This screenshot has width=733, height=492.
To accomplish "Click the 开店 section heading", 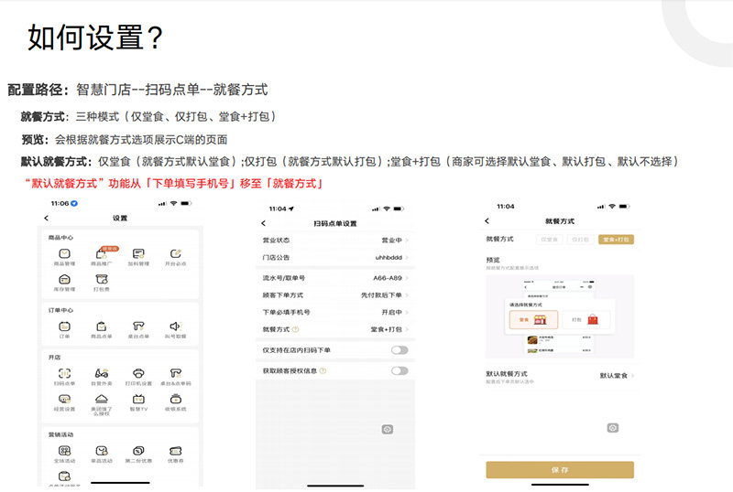I will pyautogui.click(x=54, y=357).
